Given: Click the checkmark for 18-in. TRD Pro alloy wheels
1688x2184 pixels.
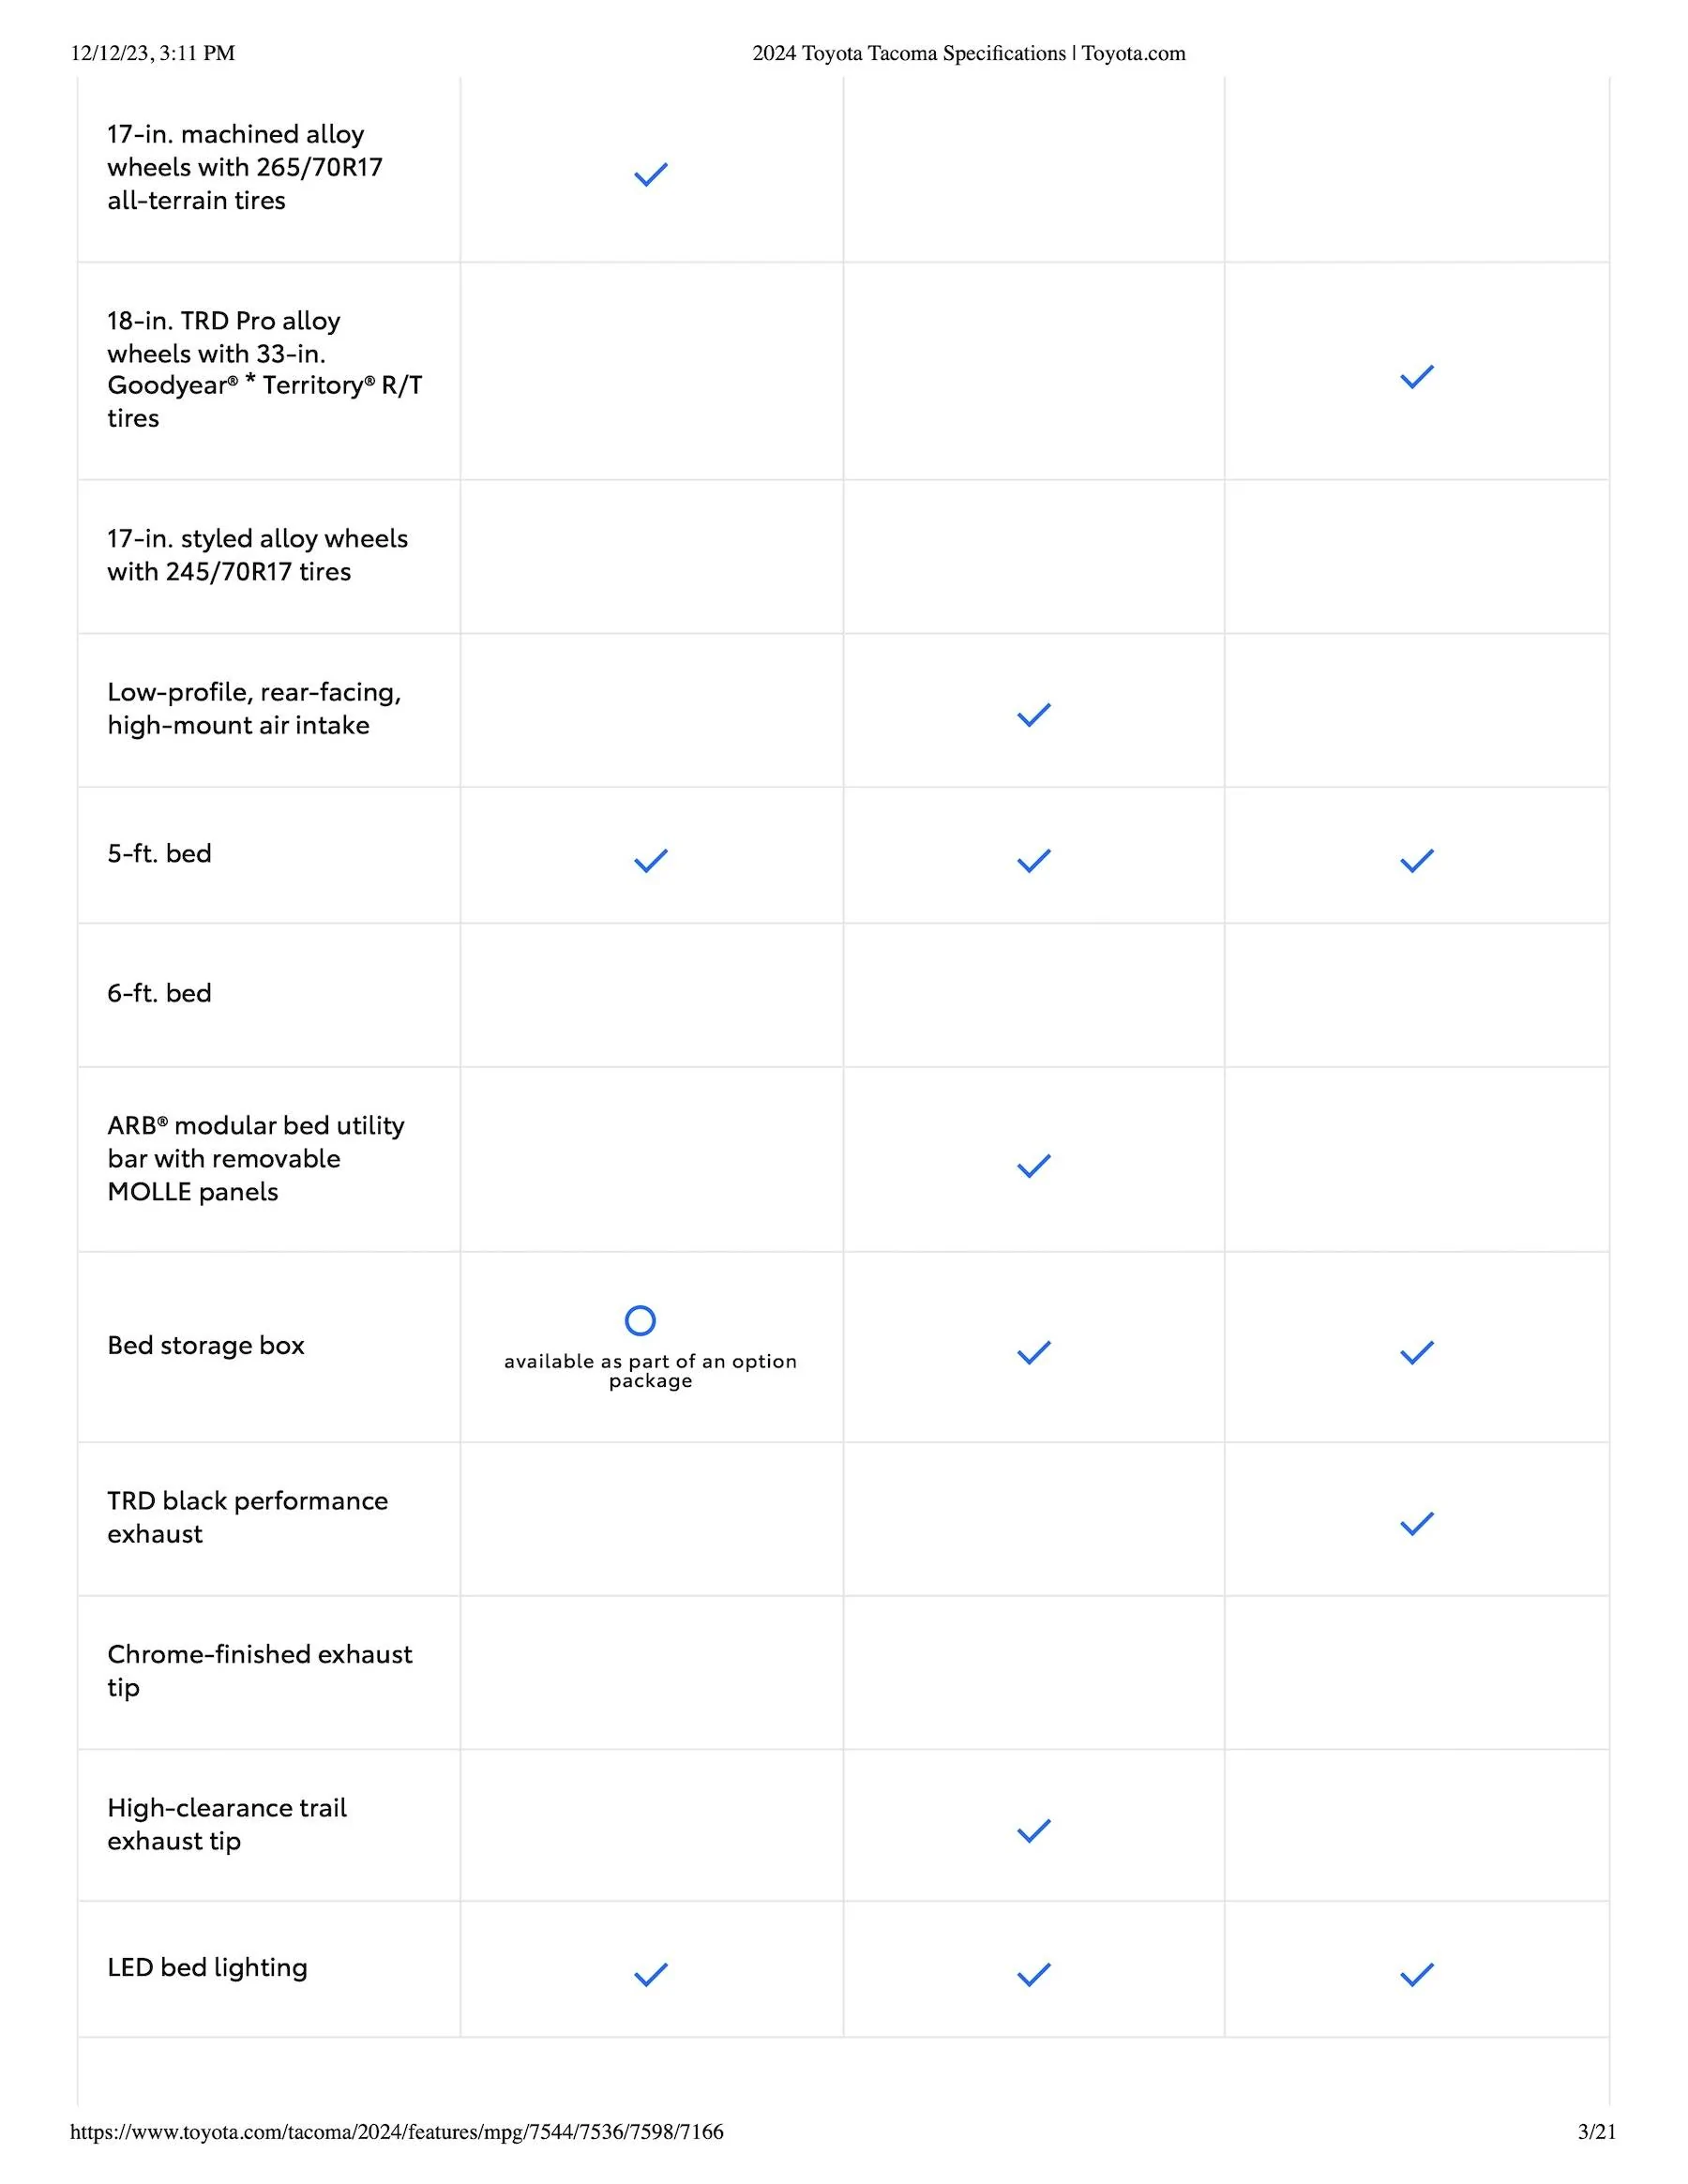Looking at the screenshot, I should click(1416, 377).
